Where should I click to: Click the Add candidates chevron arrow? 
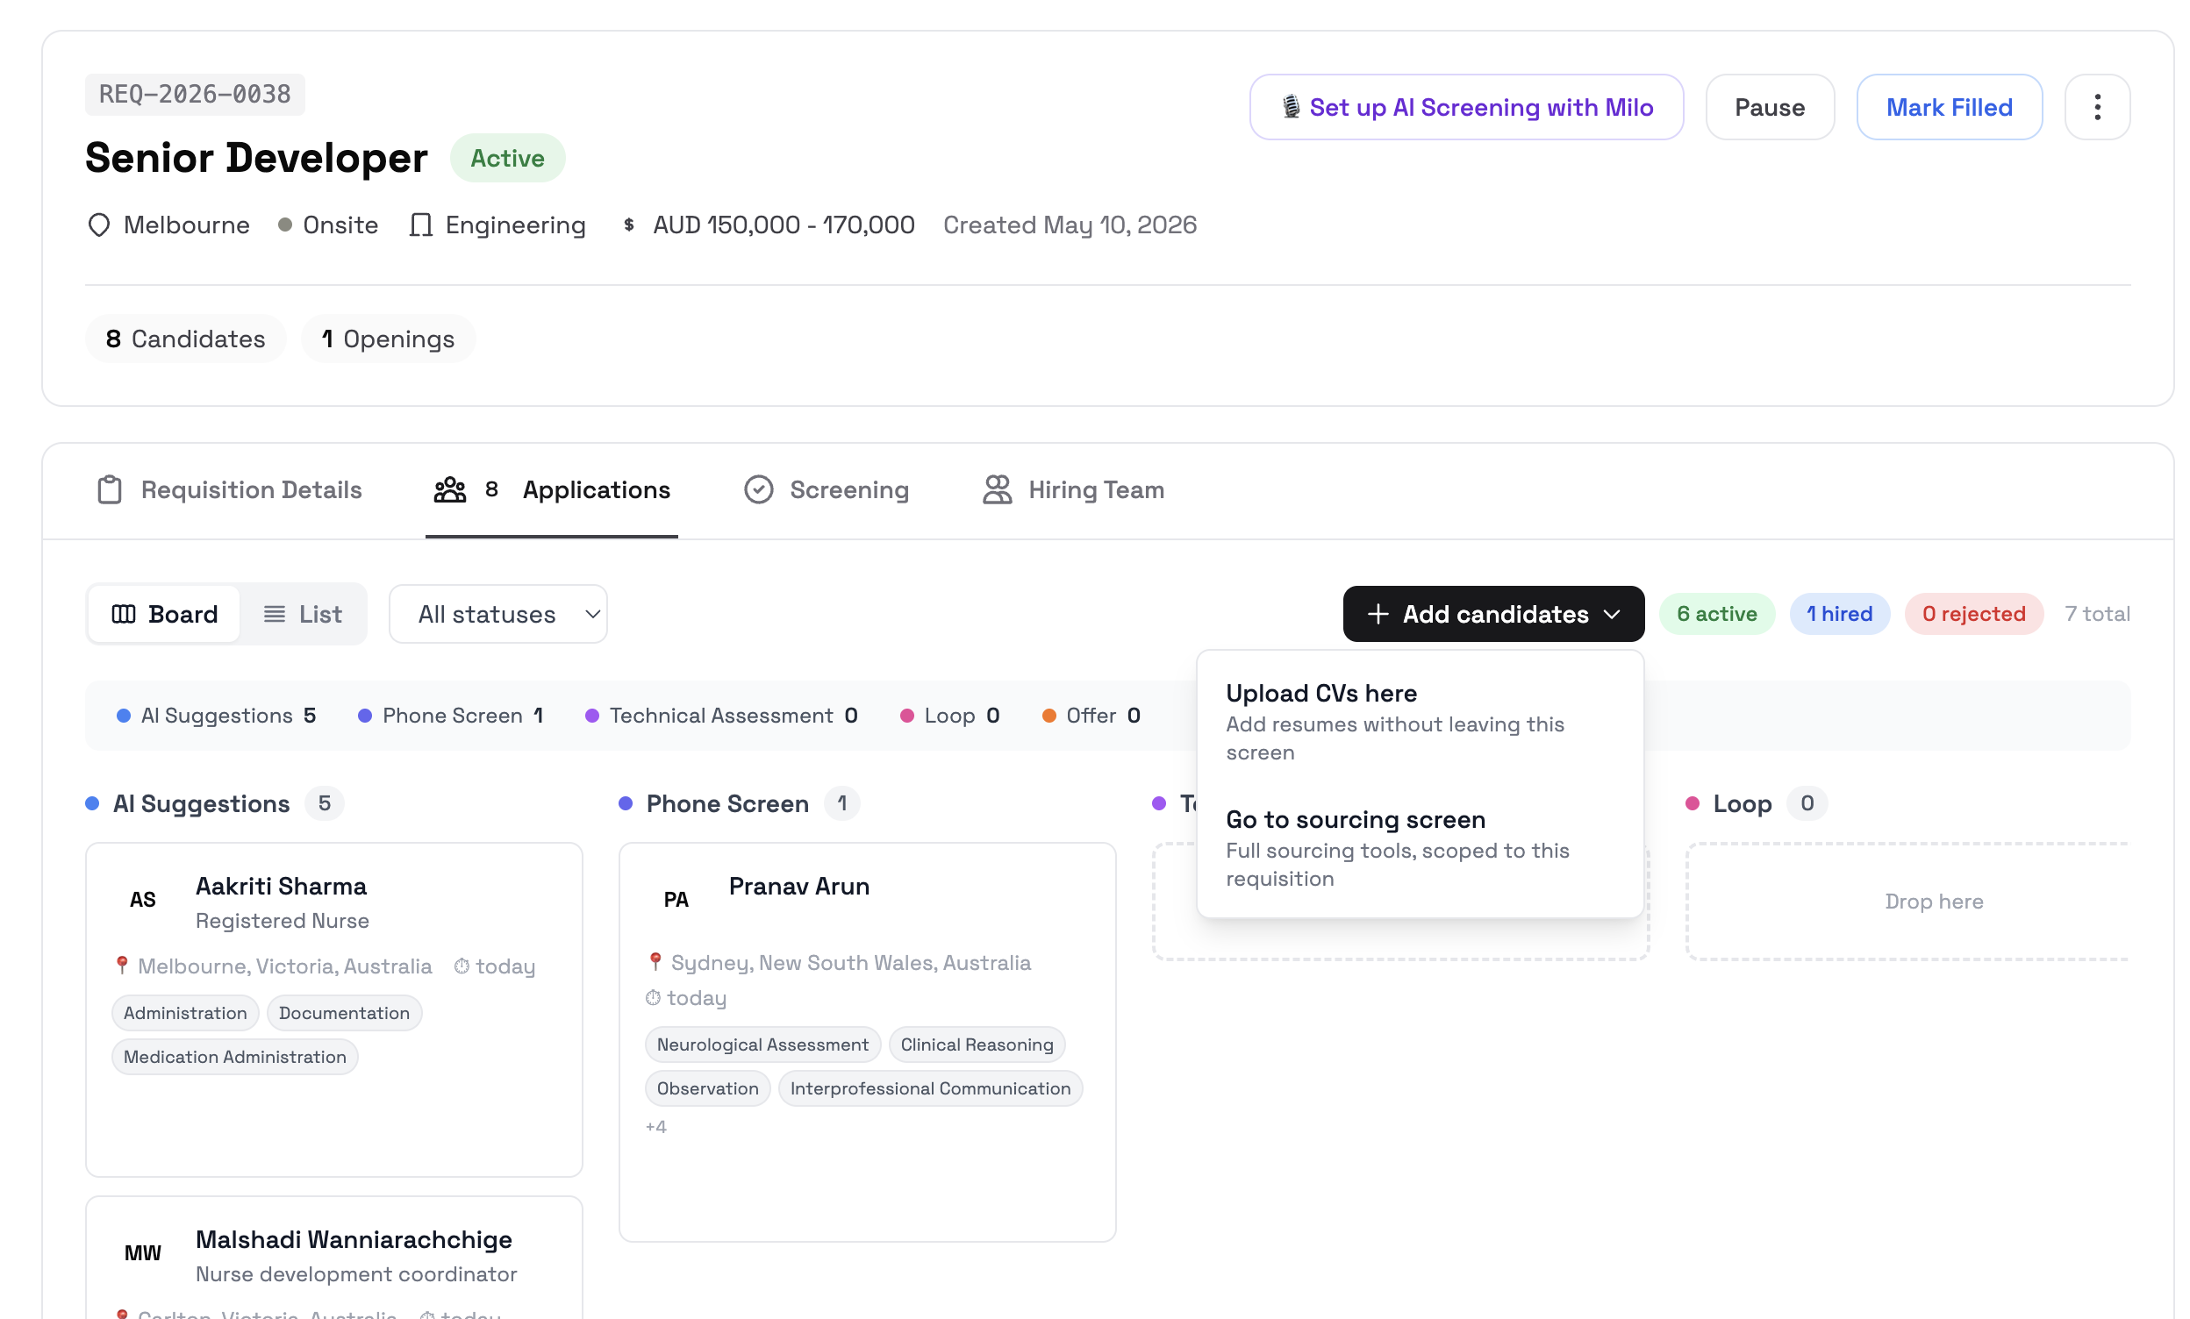[1613, 614]
